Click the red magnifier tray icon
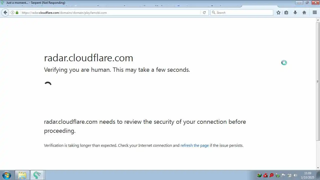 click(271, 175)
